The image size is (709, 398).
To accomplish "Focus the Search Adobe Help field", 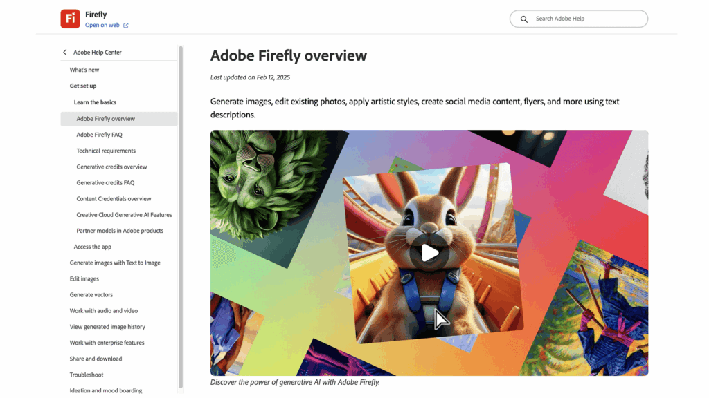I will pos(578,19).
